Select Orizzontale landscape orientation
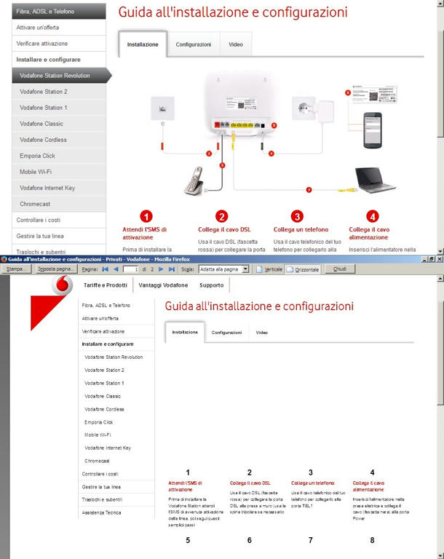The width and height of the screenshot is (444, 559). 303,269
